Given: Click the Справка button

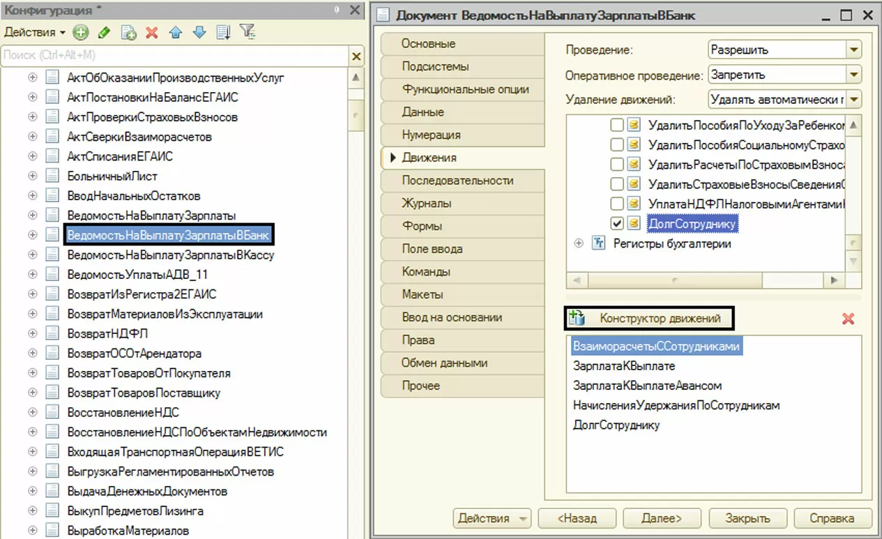Looking at the screenshot, I should tap(832, 519).
